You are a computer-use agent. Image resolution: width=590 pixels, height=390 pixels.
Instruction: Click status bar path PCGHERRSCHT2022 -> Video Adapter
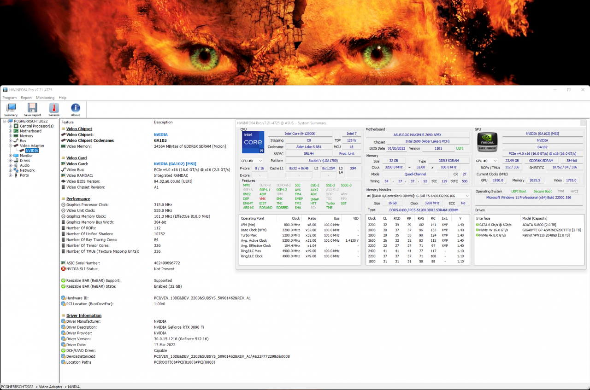click(40, 387)
